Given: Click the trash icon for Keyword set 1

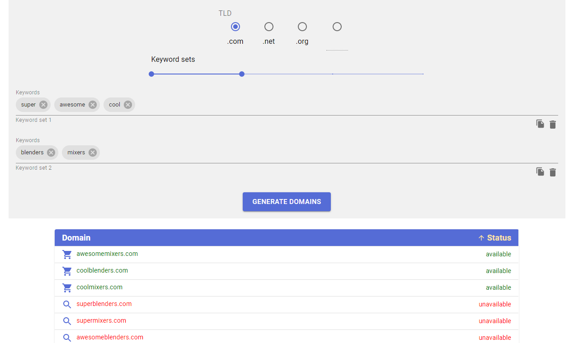Looking at the screenshot, I should pos(552,124).
